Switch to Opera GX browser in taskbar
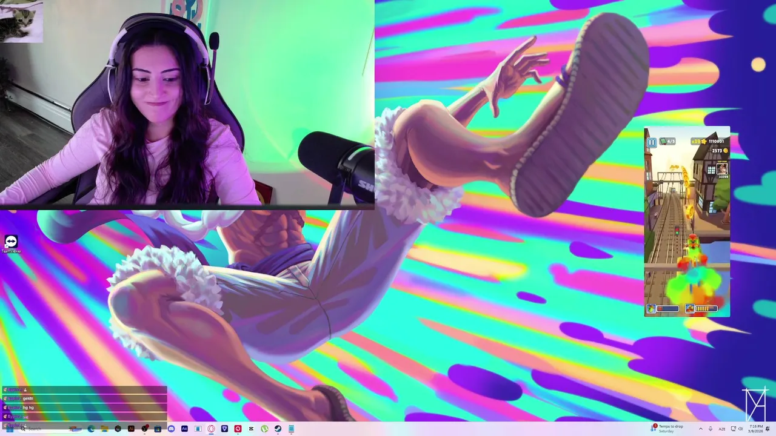Viewport: 776px width, 436px height. tap(210, 429)
